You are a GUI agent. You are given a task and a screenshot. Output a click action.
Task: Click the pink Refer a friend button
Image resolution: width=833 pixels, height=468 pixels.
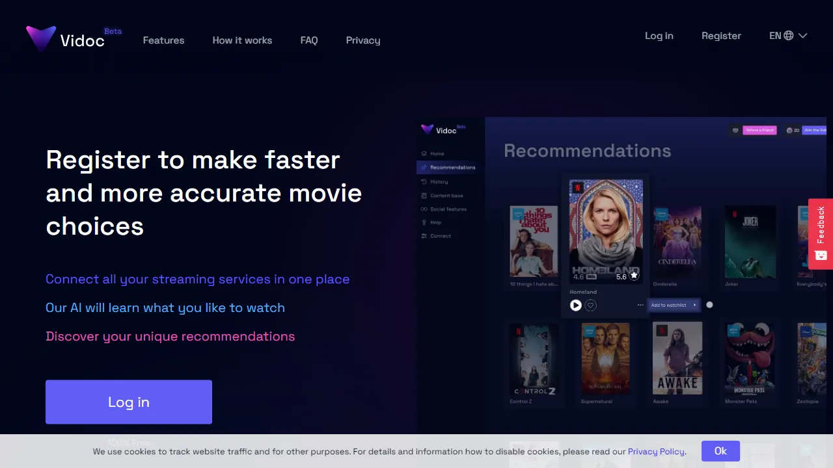click(759, 130)
